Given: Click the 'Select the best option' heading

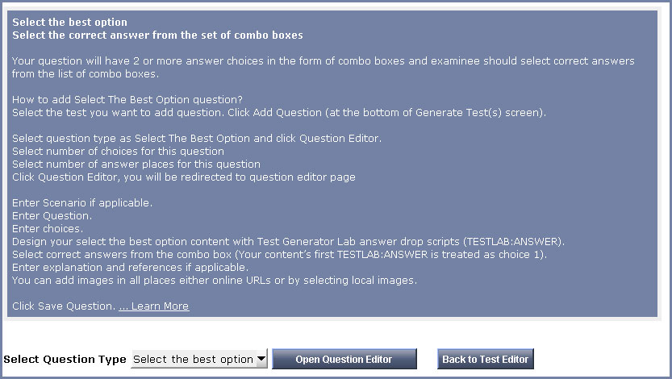Looking at the screenshot, I should tap(70, 23).
